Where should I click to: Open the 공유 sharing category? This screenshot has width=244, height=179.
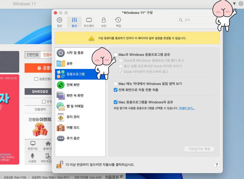(x=80, y=63)
